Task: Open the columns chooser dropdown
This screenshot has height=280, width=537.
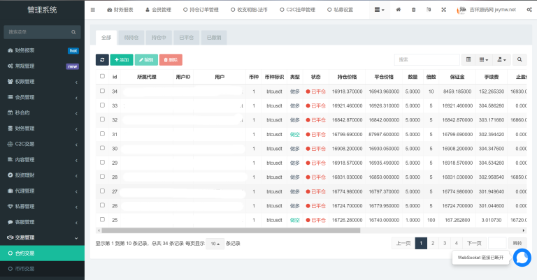Action: (485, 60)
